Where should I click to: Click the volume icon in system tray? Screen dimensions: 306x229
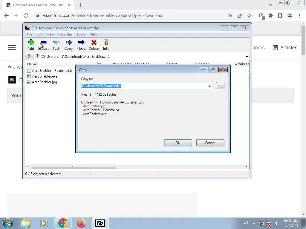[276, 223]
